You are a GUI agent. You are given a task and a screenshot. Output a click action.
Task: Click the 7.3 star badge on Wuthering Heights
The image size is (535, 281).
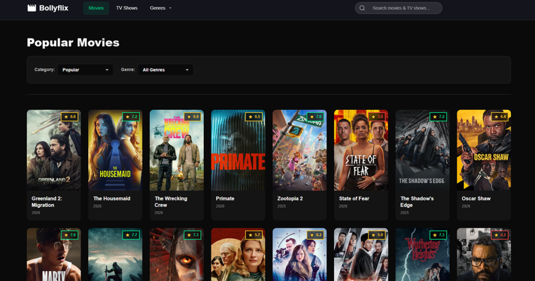[x=438, y=235]
